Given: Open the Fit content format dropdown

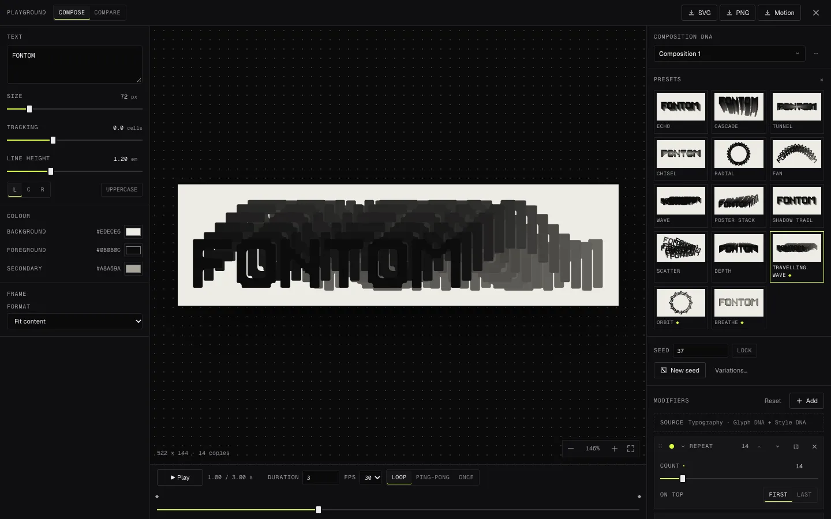Looking at the screenshot, I should click(x=75, y=321).
